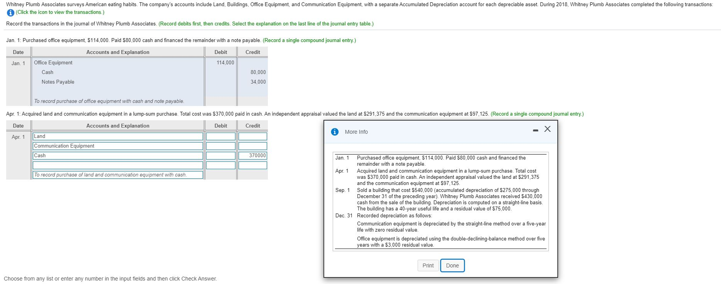Select the Land account field

coord(118,136)
